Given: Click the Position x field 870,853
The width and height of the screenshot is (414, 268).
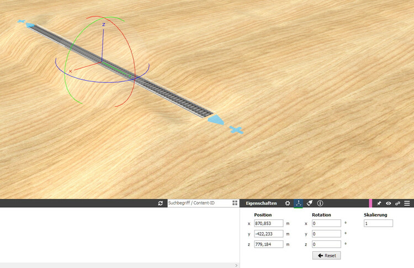Looking at the screenshot, I should [268, 223].
